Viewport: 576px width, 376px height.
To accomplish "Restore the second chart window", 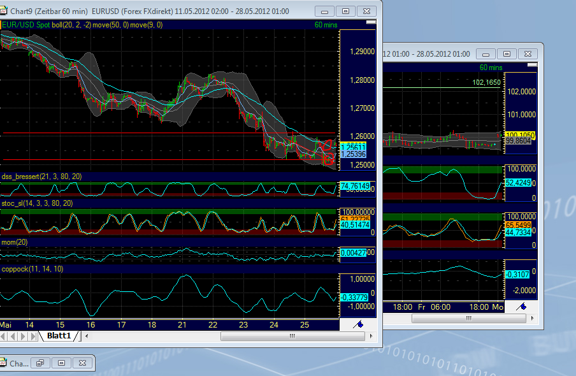I will click(506, 54).
